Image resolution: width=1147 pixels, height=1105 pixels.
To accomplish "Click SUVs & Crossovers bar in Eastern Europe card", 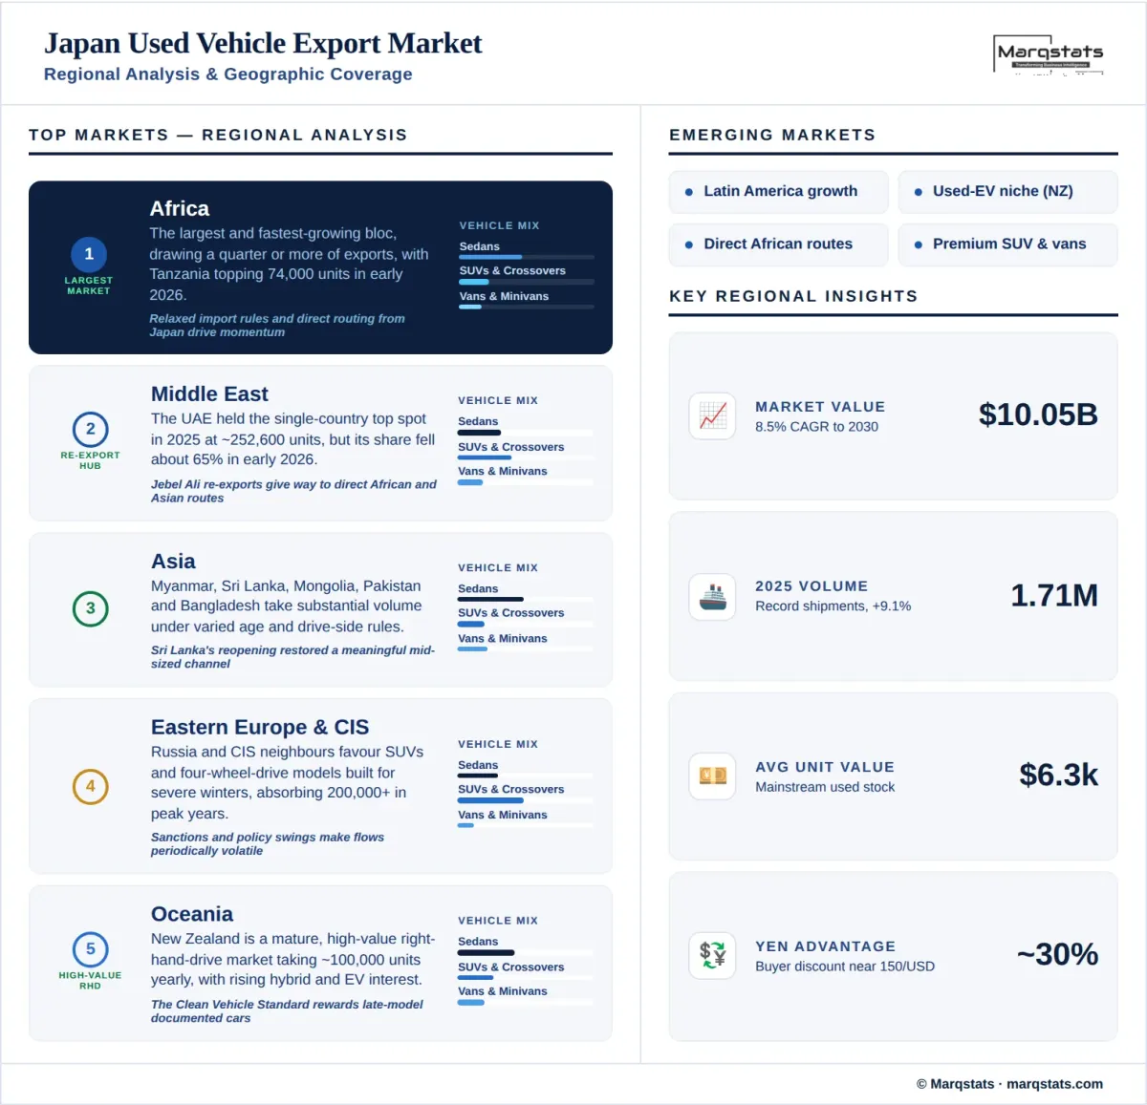I will tap(526, 800).
